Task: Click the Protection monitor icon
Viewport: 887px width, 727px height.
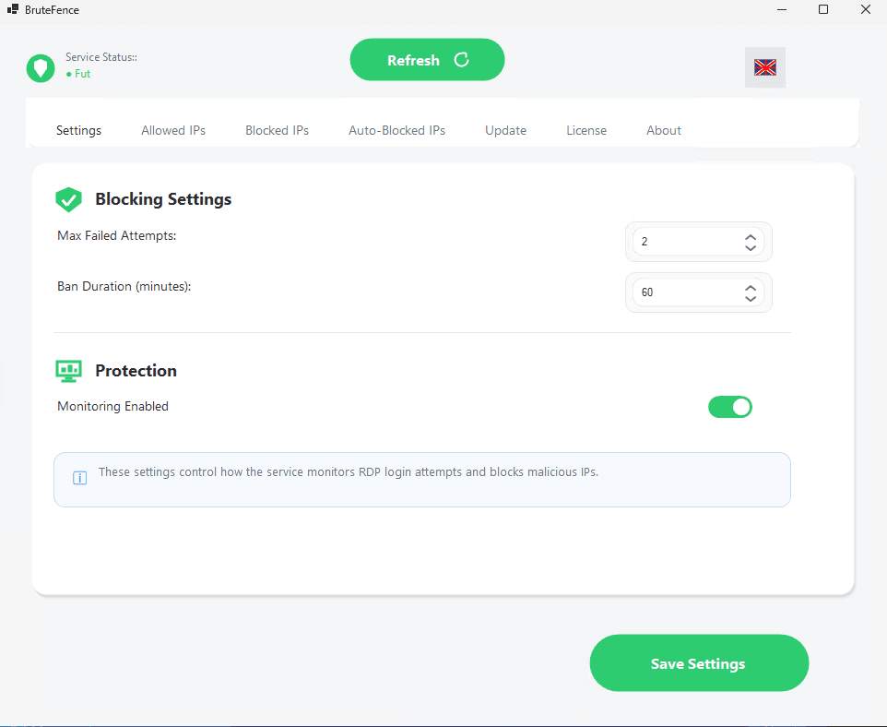Action: tap(68, 370)
